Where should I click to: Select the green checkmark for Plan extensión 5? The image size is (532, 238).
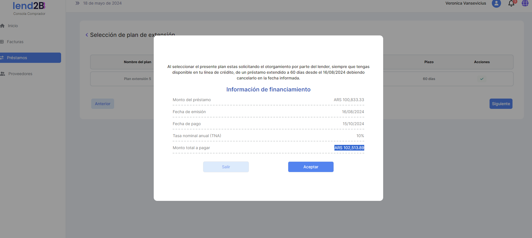pyautogui.click(x=482, y=79)
